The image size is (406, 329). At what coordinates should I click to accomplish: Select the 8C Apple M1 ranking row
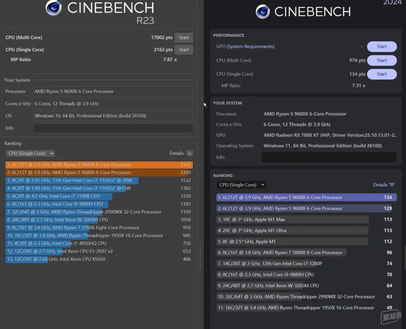(x=307, y=241)
